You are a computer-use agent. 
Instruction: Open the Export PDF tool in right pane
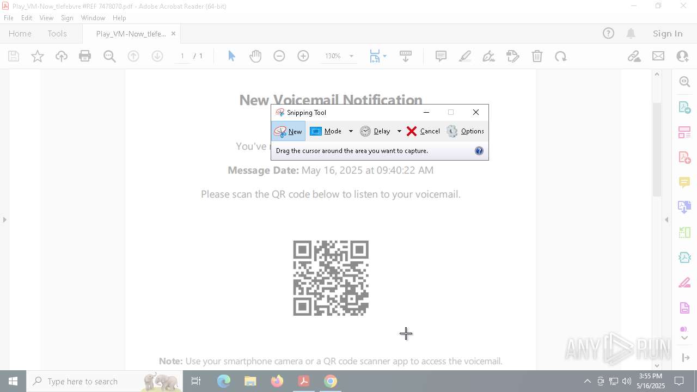click(x=684, y=107)
